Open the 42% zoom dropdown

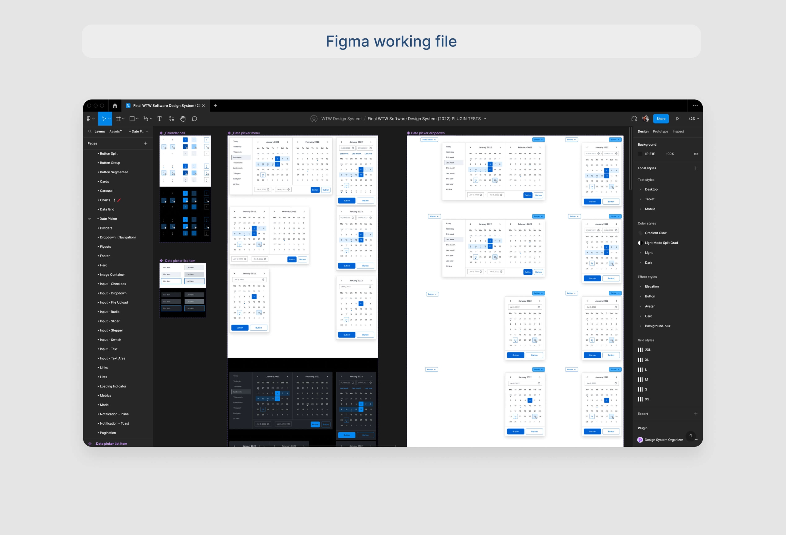[x=693, y=119]
